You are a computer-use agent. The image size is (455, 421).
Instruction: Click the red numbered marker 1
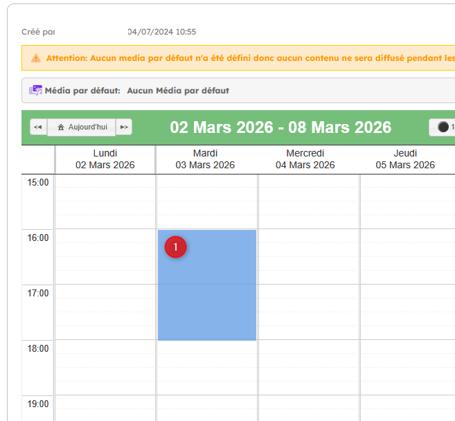[176, 247]
